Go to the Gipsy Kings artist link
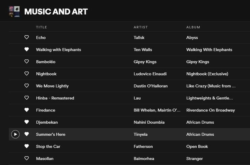Image resolution: width=250 pixels, height=165 pixels. coord(145,62)
